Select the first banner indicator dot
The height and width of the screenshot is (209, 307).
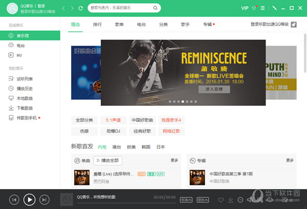tap(170, 101)
